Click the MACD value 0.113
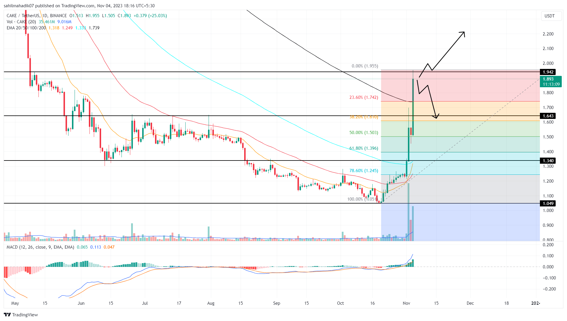567x321 pixels. [x=96, y=247]
